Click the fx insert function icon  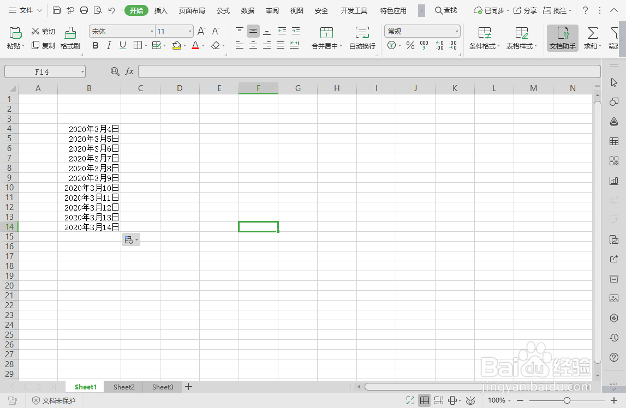point(129,71)
